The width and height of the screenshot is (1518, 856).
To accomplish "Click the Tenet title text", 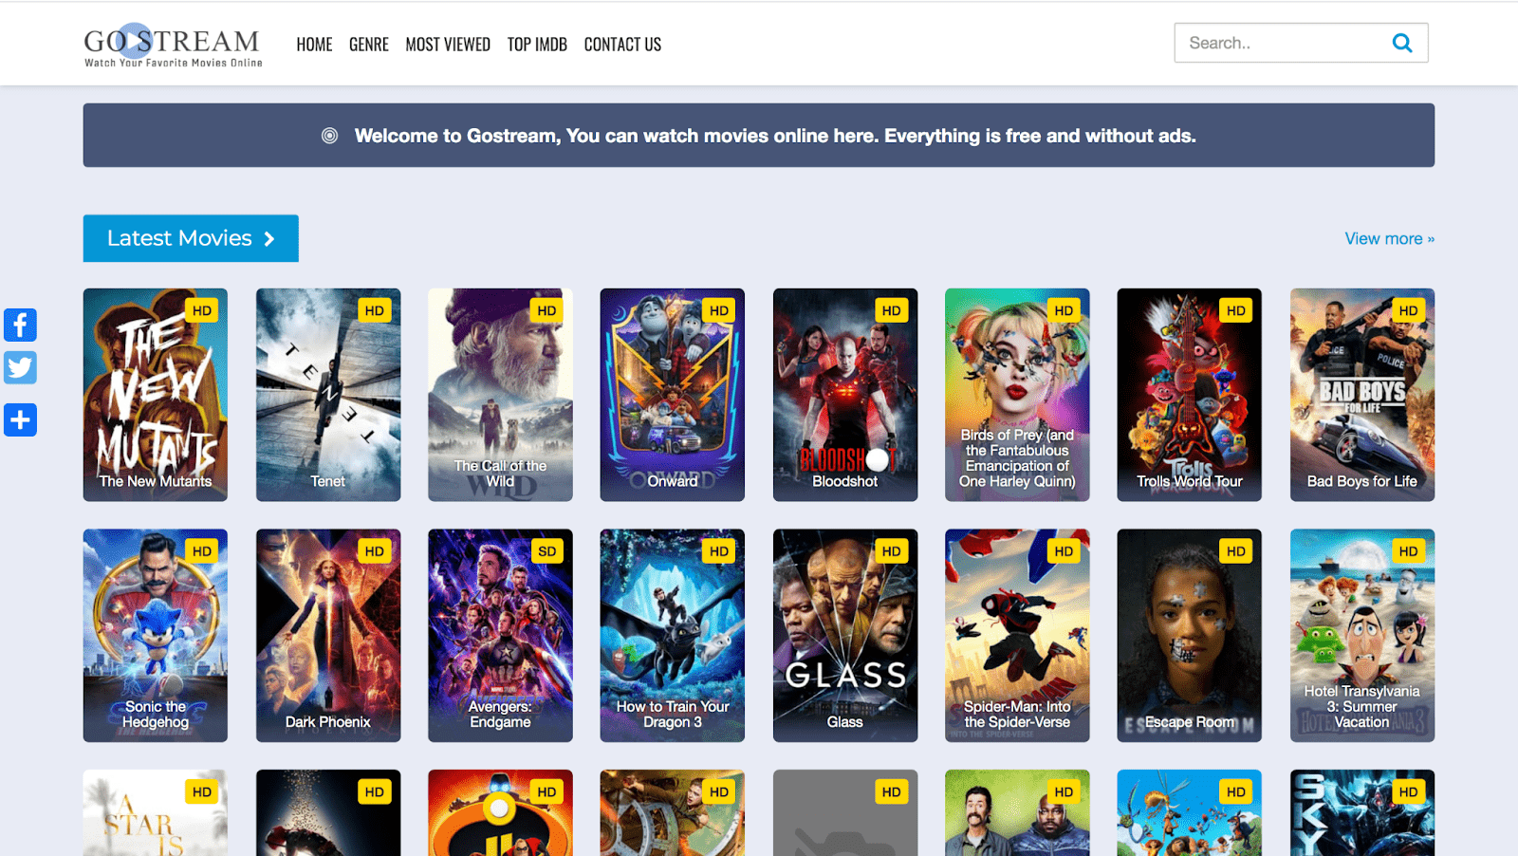I will pos(328,481).
